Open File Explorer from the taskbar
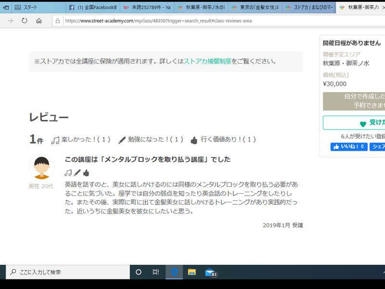Viewport: 385px width, 289px height. pyautogui.click(x=192, y=272)
